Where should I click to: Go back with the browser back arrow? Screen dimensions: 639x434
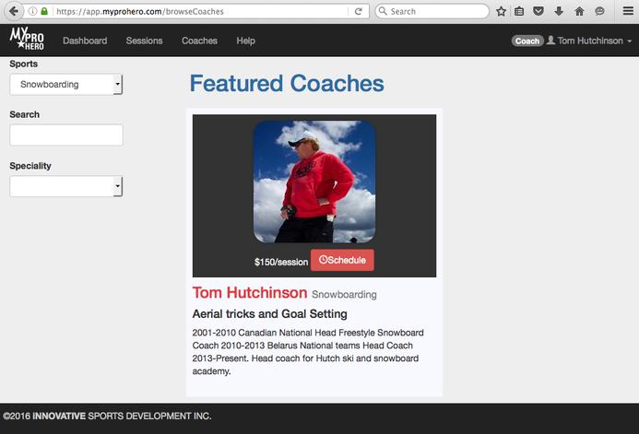[14, 11]
